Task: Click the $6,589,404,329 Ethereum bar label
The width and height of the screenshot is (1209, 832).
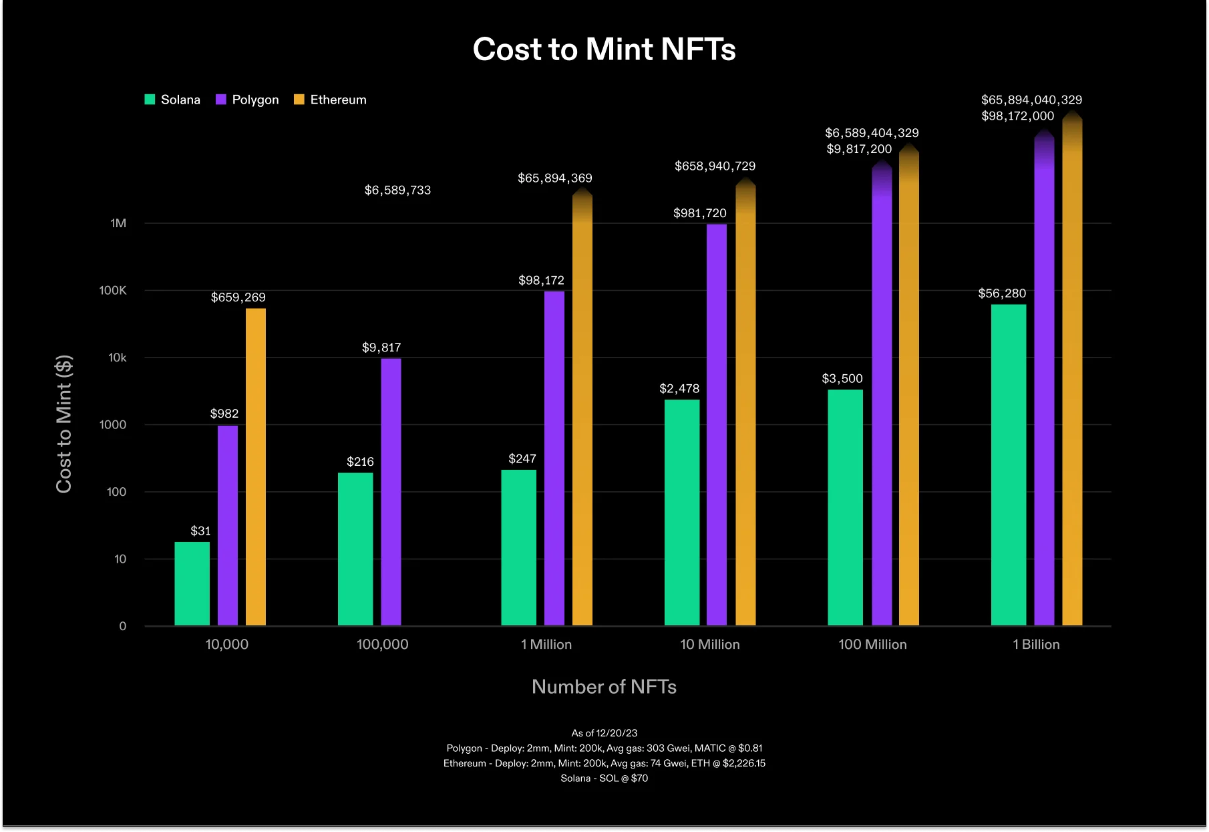Action: click(x=872, y=133)
